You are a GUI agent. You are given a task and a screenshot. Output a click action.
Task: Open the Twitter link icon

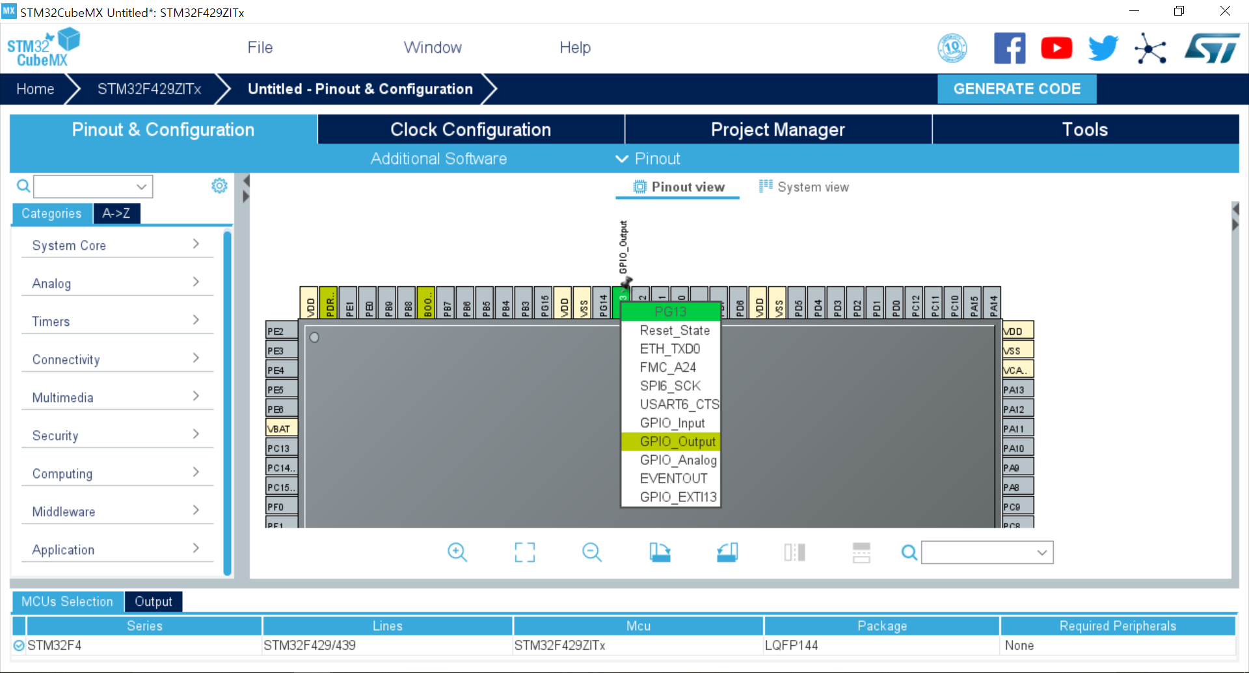point(1103,48)
